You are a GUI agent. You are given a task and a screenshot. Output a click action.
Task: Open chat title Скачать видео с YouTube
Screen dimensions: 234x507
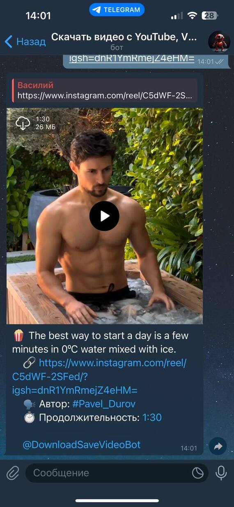coord(124,38)
